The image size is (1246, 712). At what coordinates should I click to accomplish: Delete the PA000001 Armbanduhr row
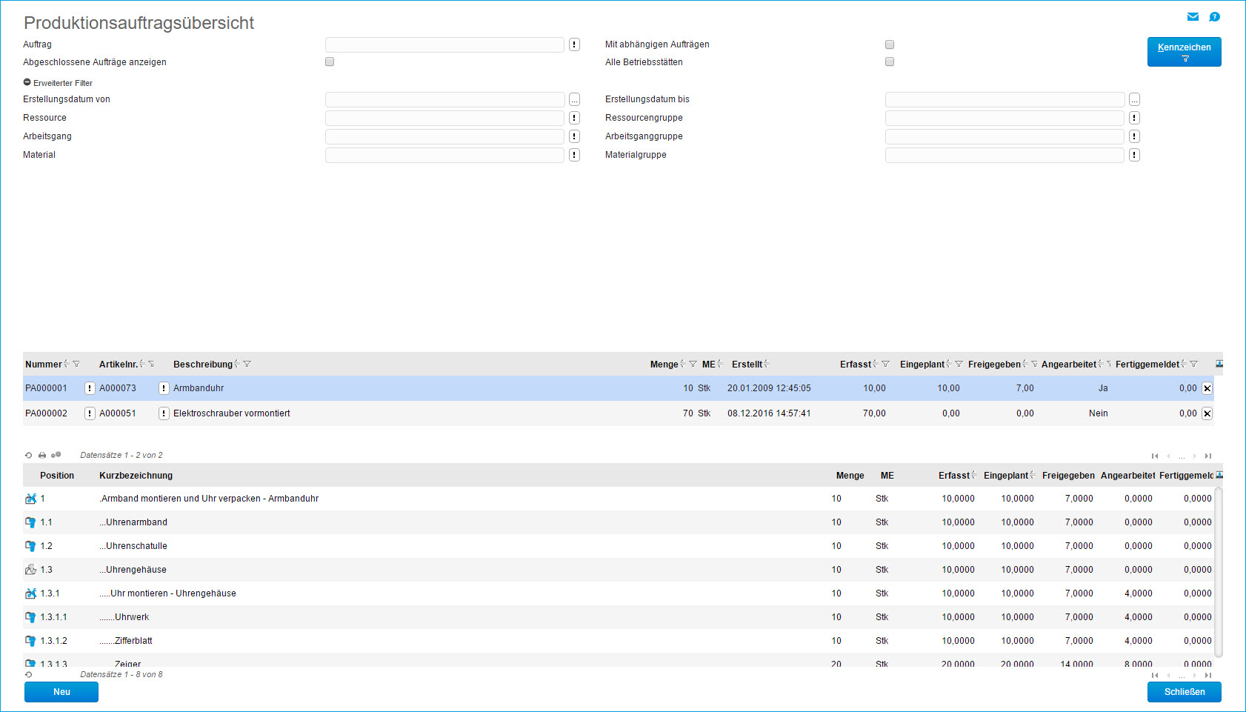point(1207,388)
